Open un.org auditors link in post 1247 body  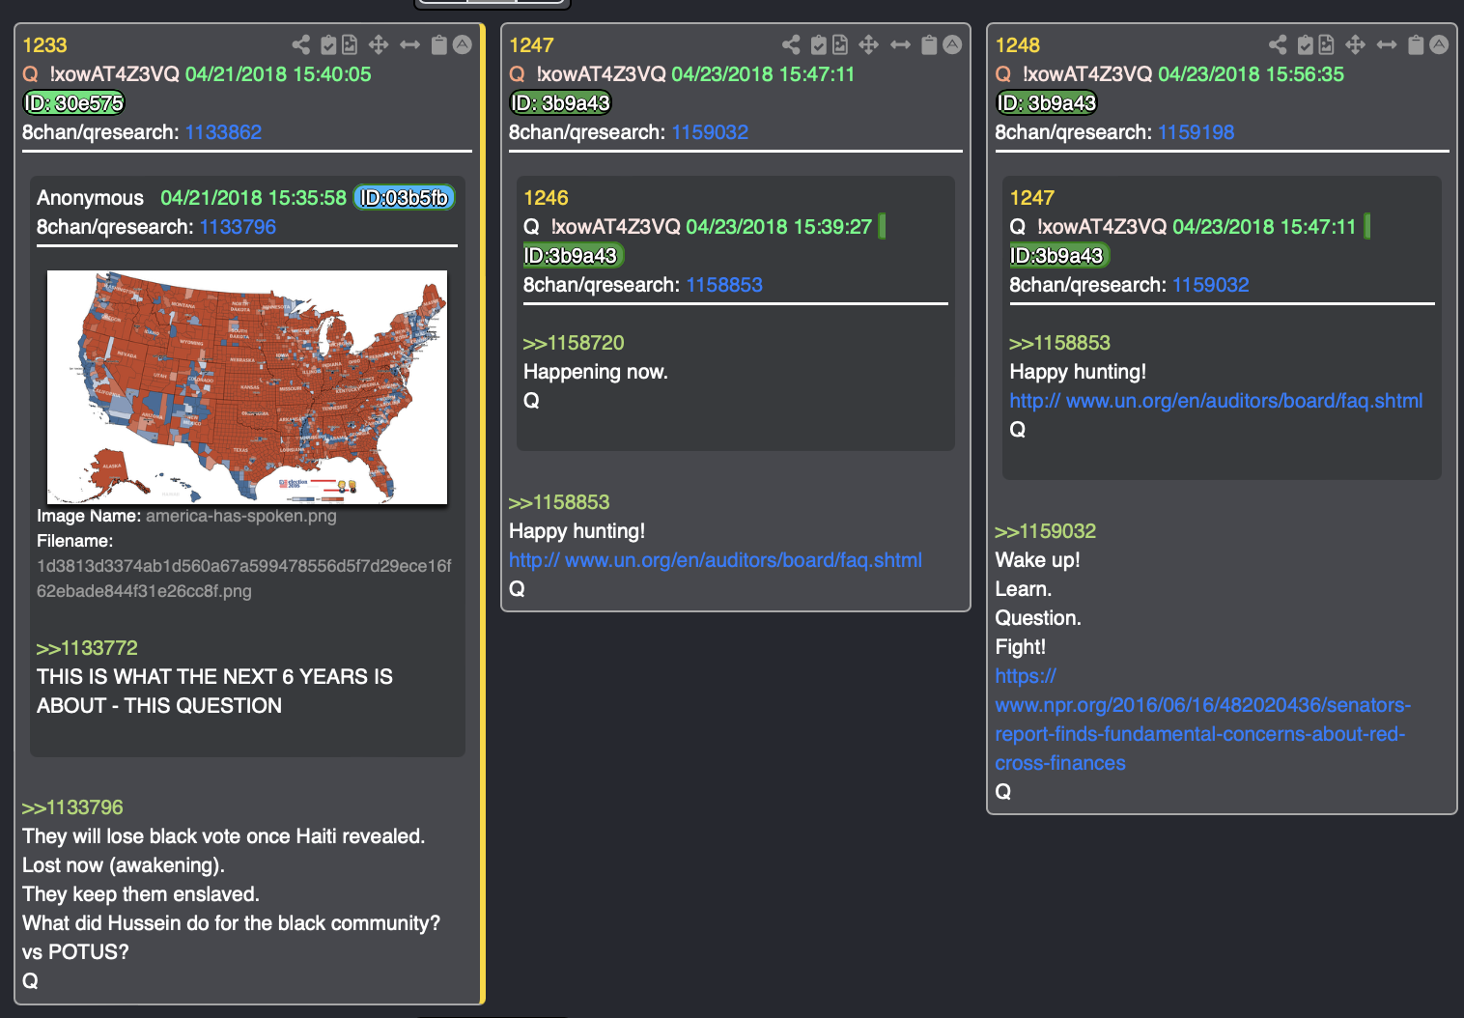(x=716, y=560)
